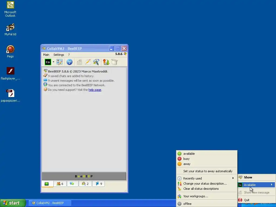The width and height of the screenshot is (276, 207).
Task: Minimize the BeeBEEP window
Action: tap(111, 49)
